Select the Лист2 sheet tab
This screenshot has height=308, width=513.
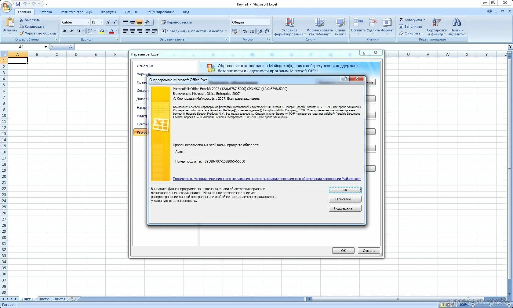coord(43,299)
